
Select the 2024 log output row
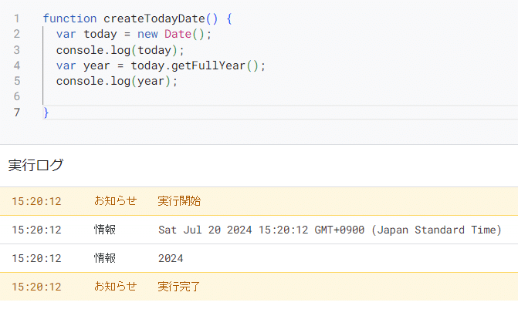(x=259, y=258)
